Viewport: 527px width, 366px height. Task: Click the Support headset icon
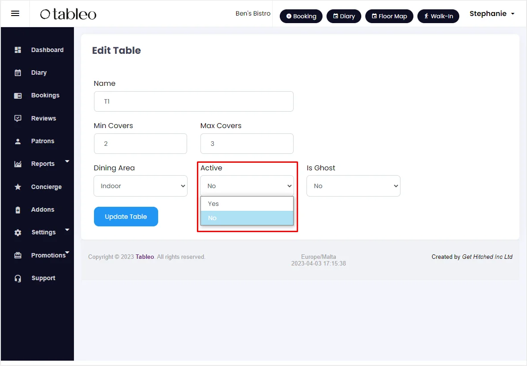pos(18,278)
